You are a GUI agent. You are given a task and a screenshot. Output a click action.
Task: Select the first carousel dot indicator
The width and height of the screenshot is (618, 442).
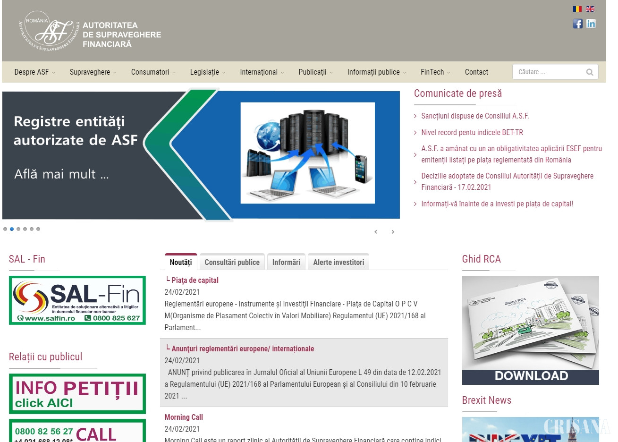(5, 229)
